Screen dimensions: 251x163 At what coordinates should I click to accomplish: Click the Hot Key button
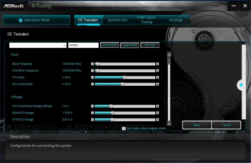coord(150,45)
